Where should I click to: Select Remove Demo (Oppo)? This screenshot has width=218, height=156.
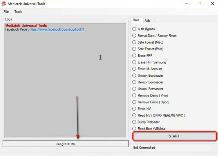151,102
